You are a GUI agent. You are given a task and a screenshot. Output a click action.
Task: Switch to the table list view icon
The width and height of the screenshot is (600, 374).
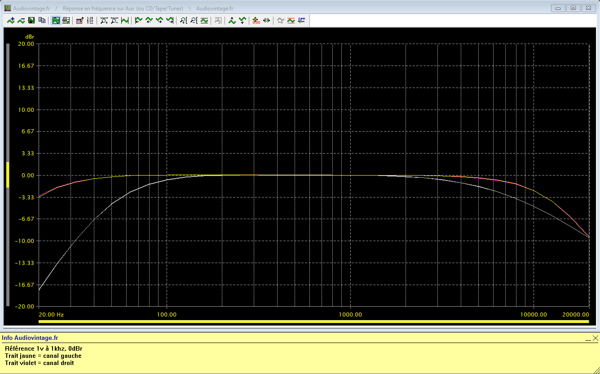pos(66,20)
